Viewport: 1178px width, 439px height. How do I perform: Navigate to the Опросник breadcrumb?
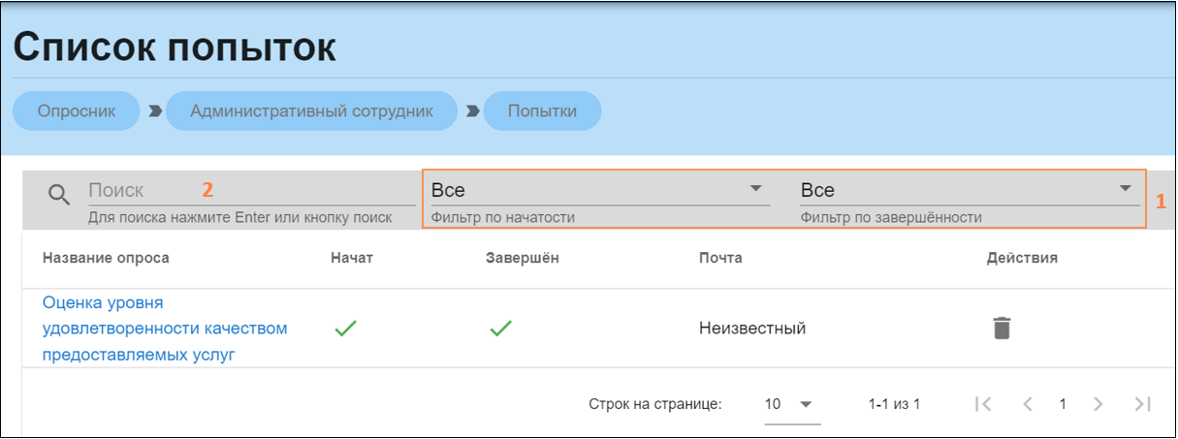(77, 111)
